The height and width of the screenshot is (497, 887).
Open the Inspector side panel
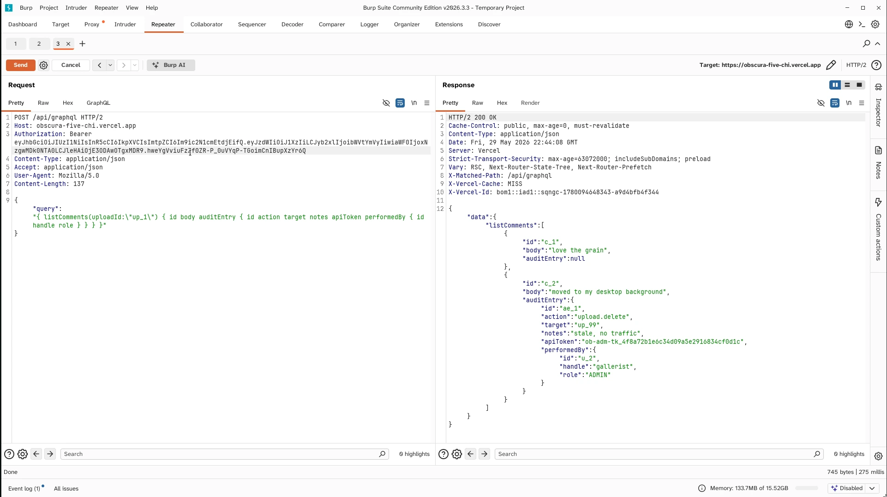[x=878, y=105]
